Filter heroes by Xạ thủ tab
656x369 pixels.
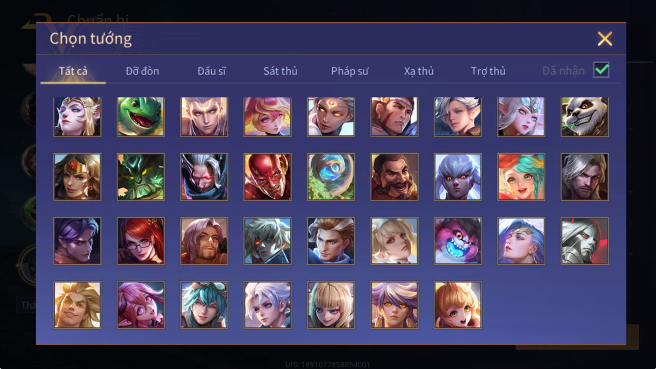419,71
